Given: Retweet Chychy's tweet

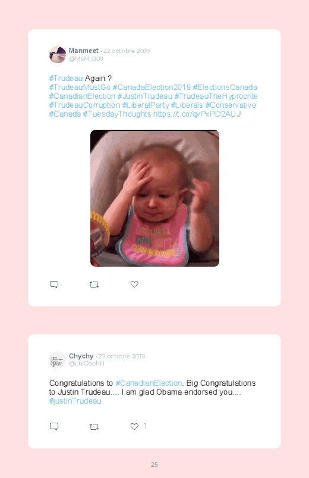Looking at the screenshot, I should pos(94,426).
